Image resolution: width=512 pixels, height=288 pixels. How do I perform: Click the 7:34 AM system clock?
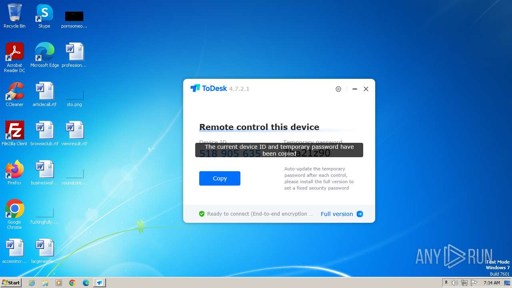pyautogui.click(x=492, y=283)
